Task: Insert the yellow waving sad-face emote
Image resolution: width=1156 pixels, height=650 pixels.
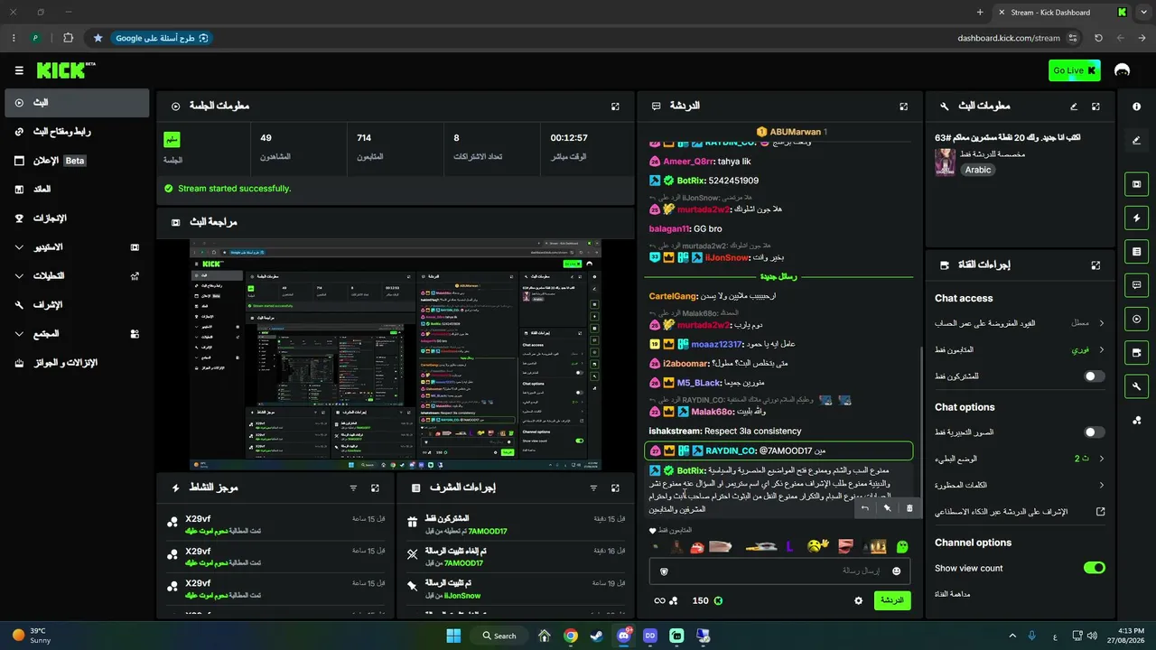Action: click(817, 545)
